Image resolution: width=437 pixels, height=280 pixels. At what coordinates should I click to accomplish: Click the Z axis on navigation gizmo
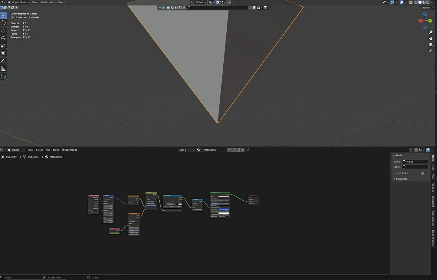[x=425, y=14]
